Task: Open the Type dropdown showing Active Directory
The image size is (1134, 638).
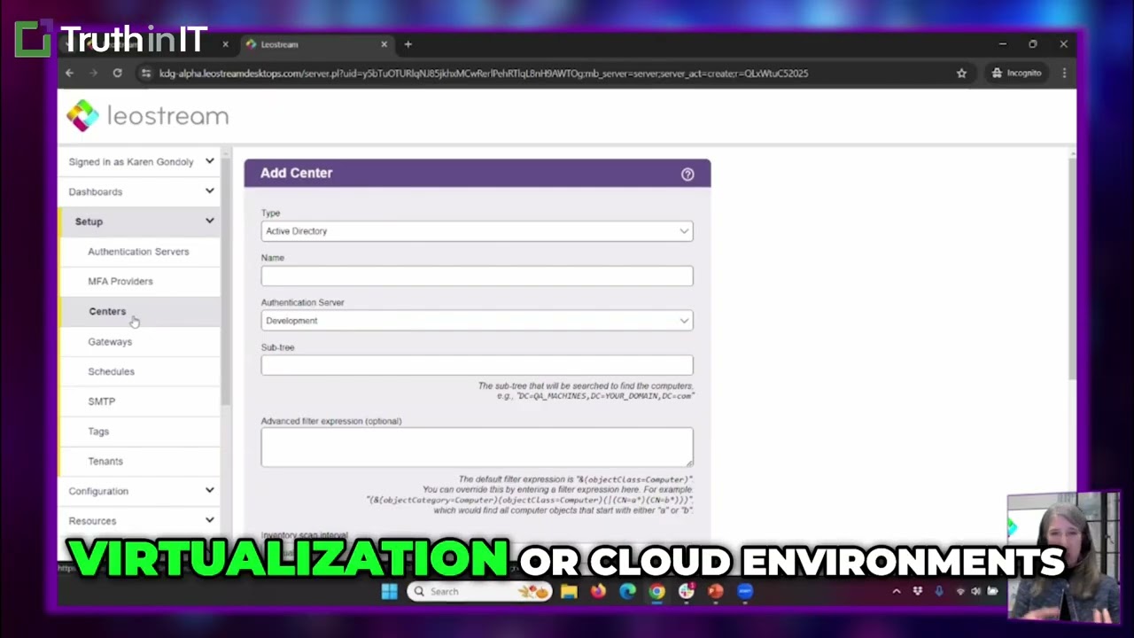Action: tap(477, 231)
